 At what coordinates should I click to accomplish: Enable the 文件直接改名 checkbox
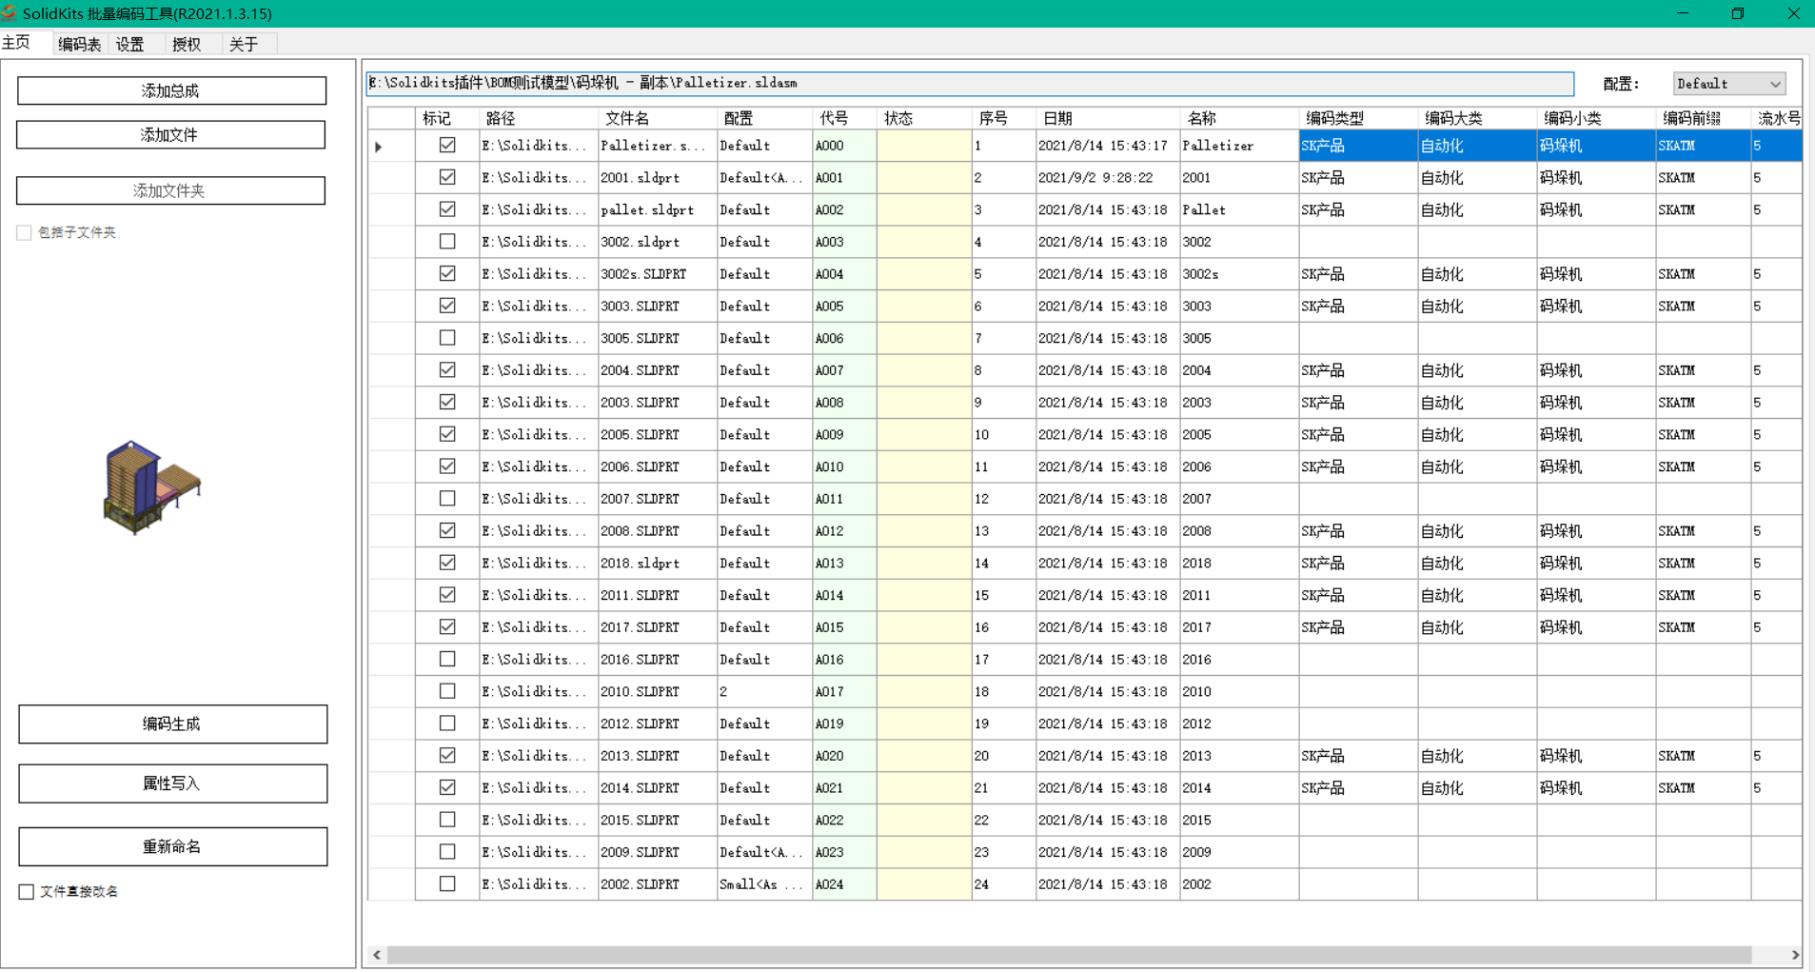pyautogui.click(x=27, y=892)
